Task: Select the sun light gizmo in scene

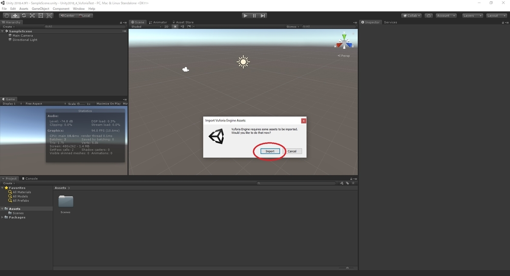Action: click(243, 62)
